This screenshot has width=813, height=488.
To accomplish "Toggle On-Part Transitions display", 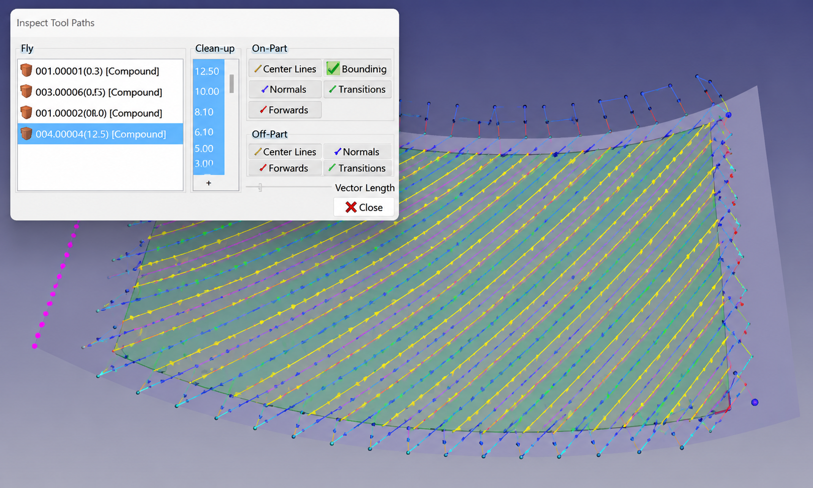I will [x=358, y=89].
